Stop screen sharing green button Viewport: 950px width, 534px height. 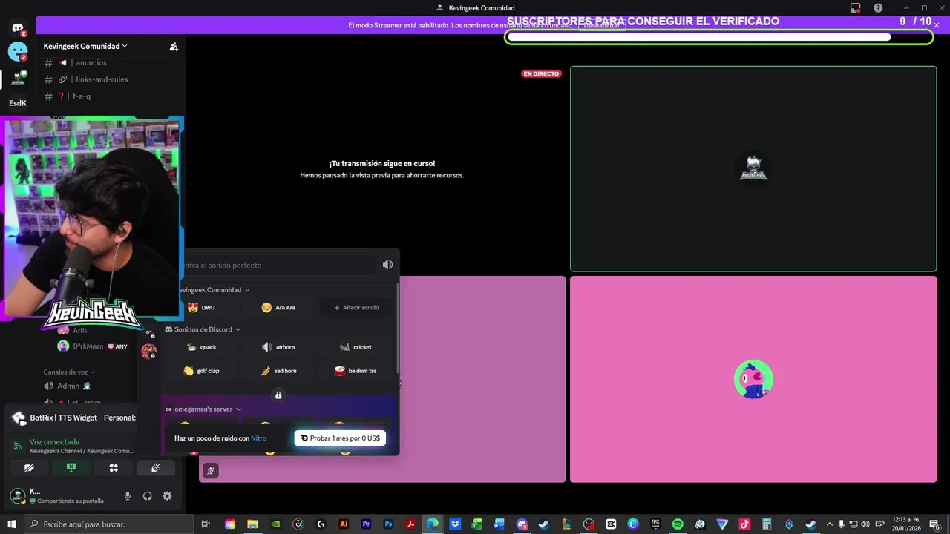click(x=71, y=468)
